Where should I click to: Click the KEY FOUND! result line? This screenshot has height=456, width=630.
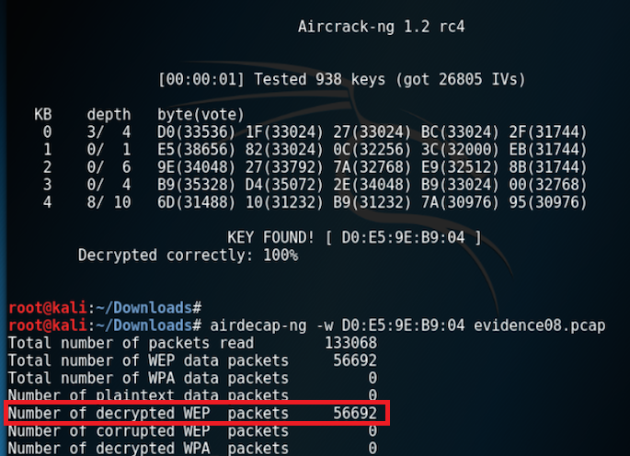tap(354, 237)
